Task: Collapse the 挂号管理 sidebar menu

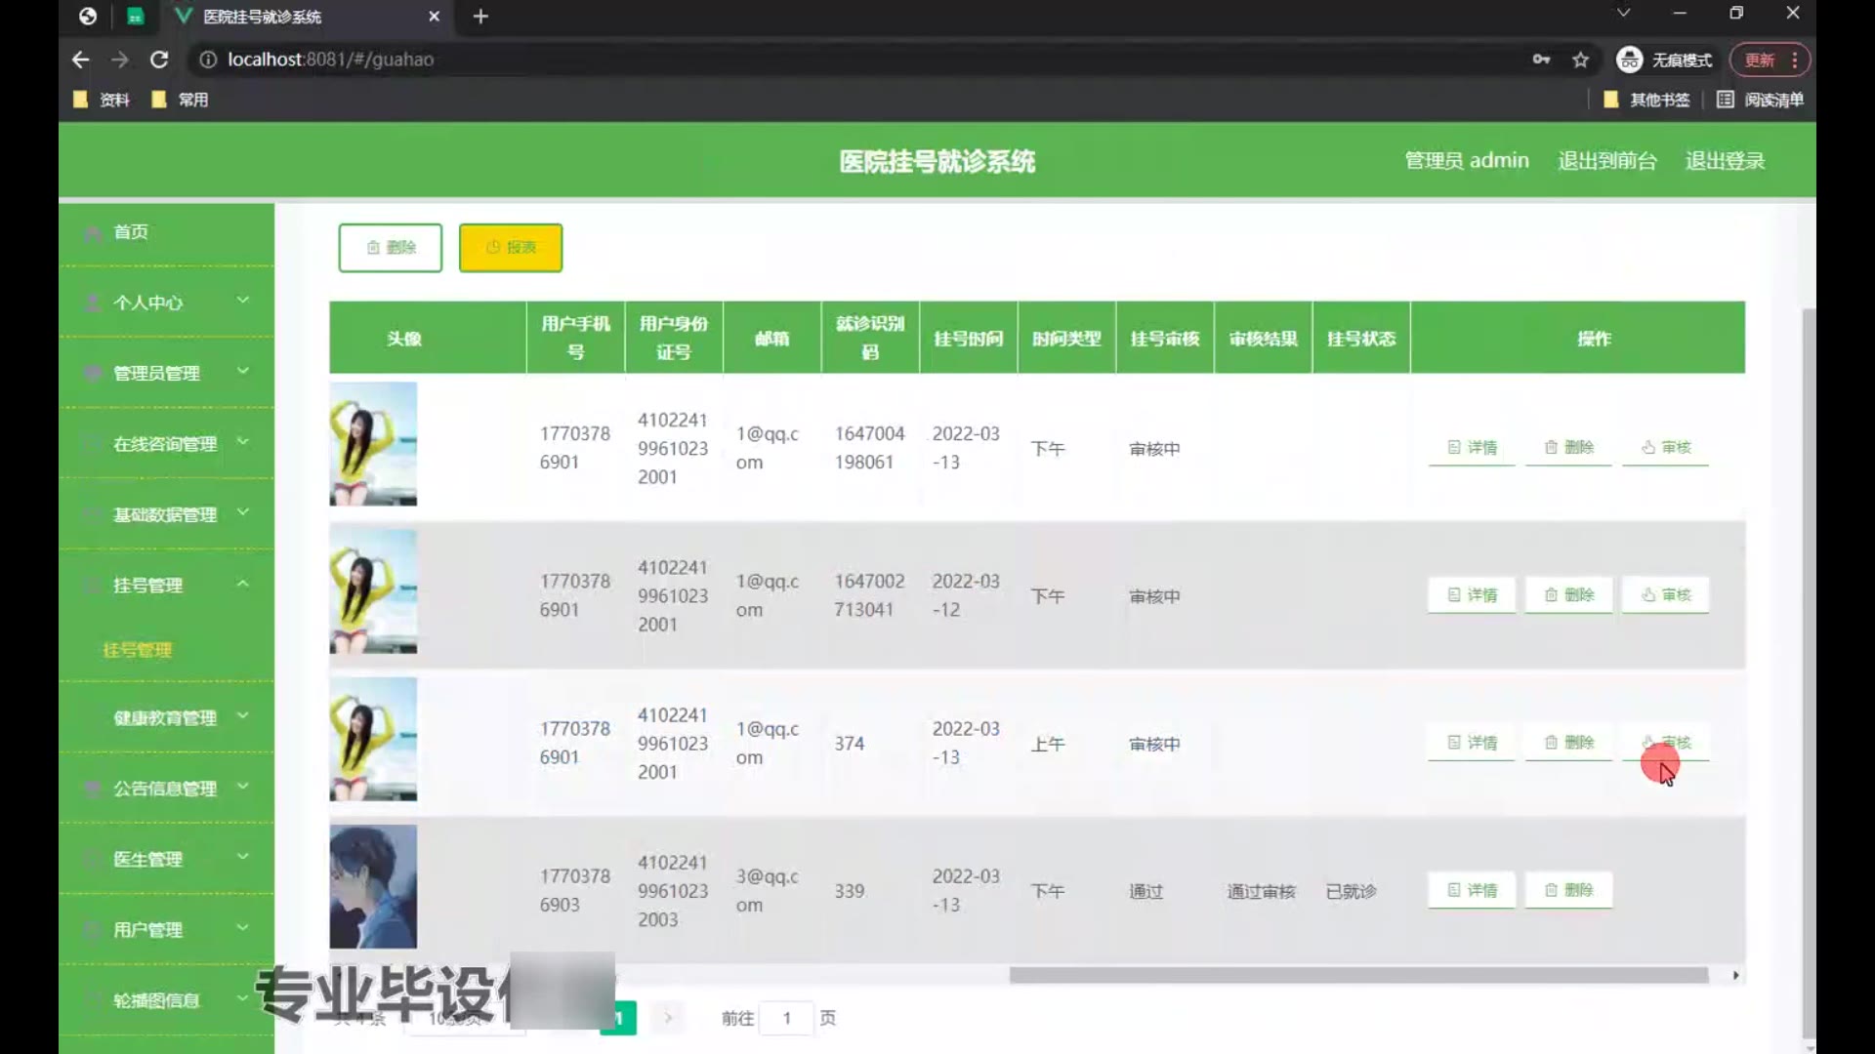Action: 166,585
